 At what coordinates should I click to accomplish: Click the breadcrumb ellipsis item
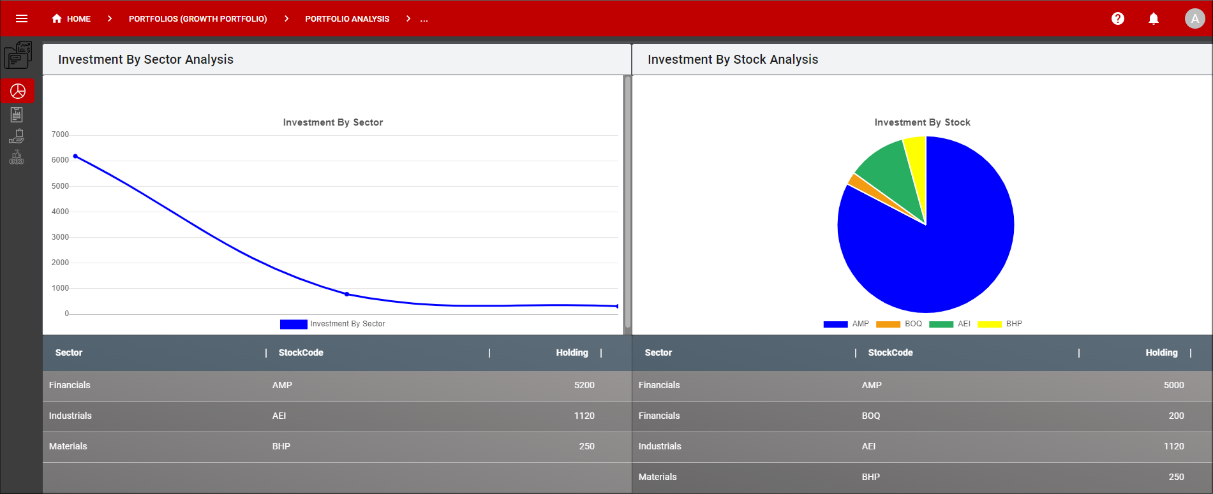[x=424, y=19]
